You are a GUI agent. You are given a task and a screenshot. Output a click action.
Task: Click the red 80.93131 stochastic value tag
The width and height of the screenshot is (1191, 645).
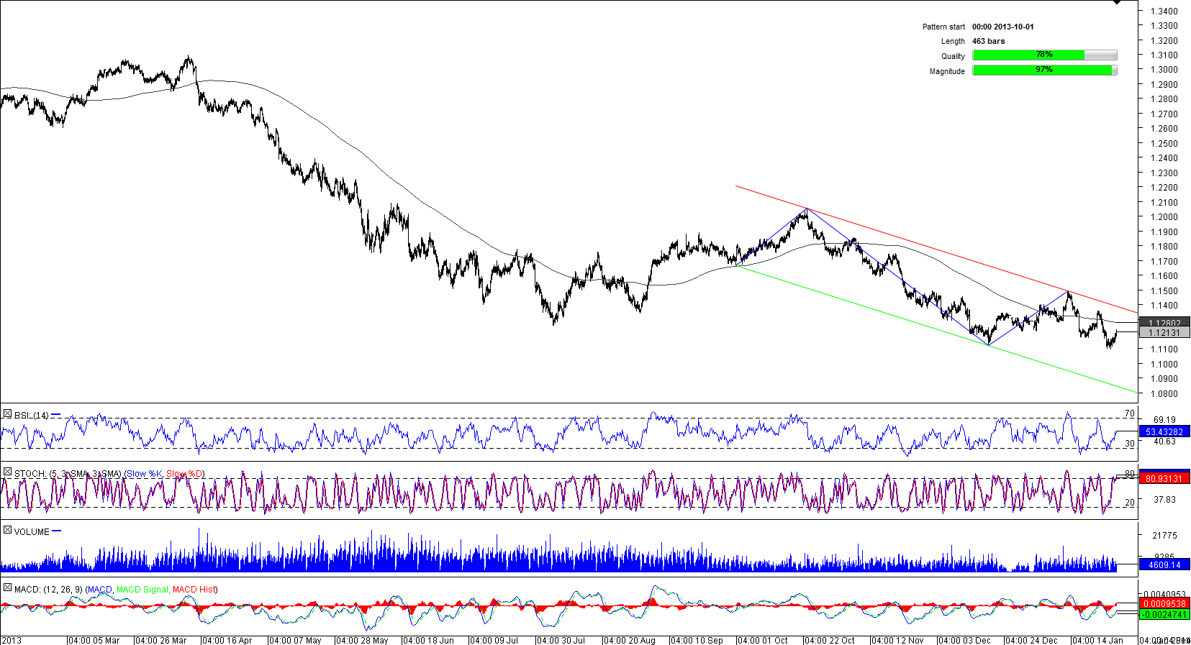(x=1164, y=478)
